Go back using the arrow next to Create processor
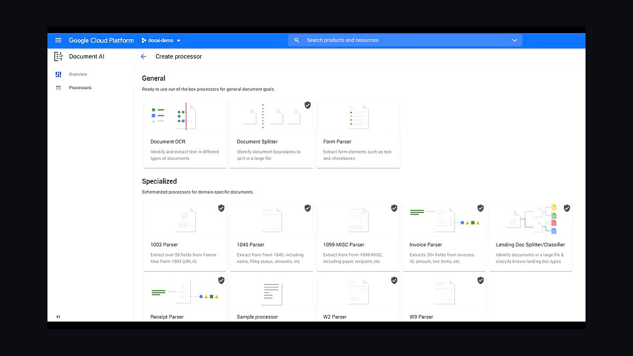 click(143, 56)
